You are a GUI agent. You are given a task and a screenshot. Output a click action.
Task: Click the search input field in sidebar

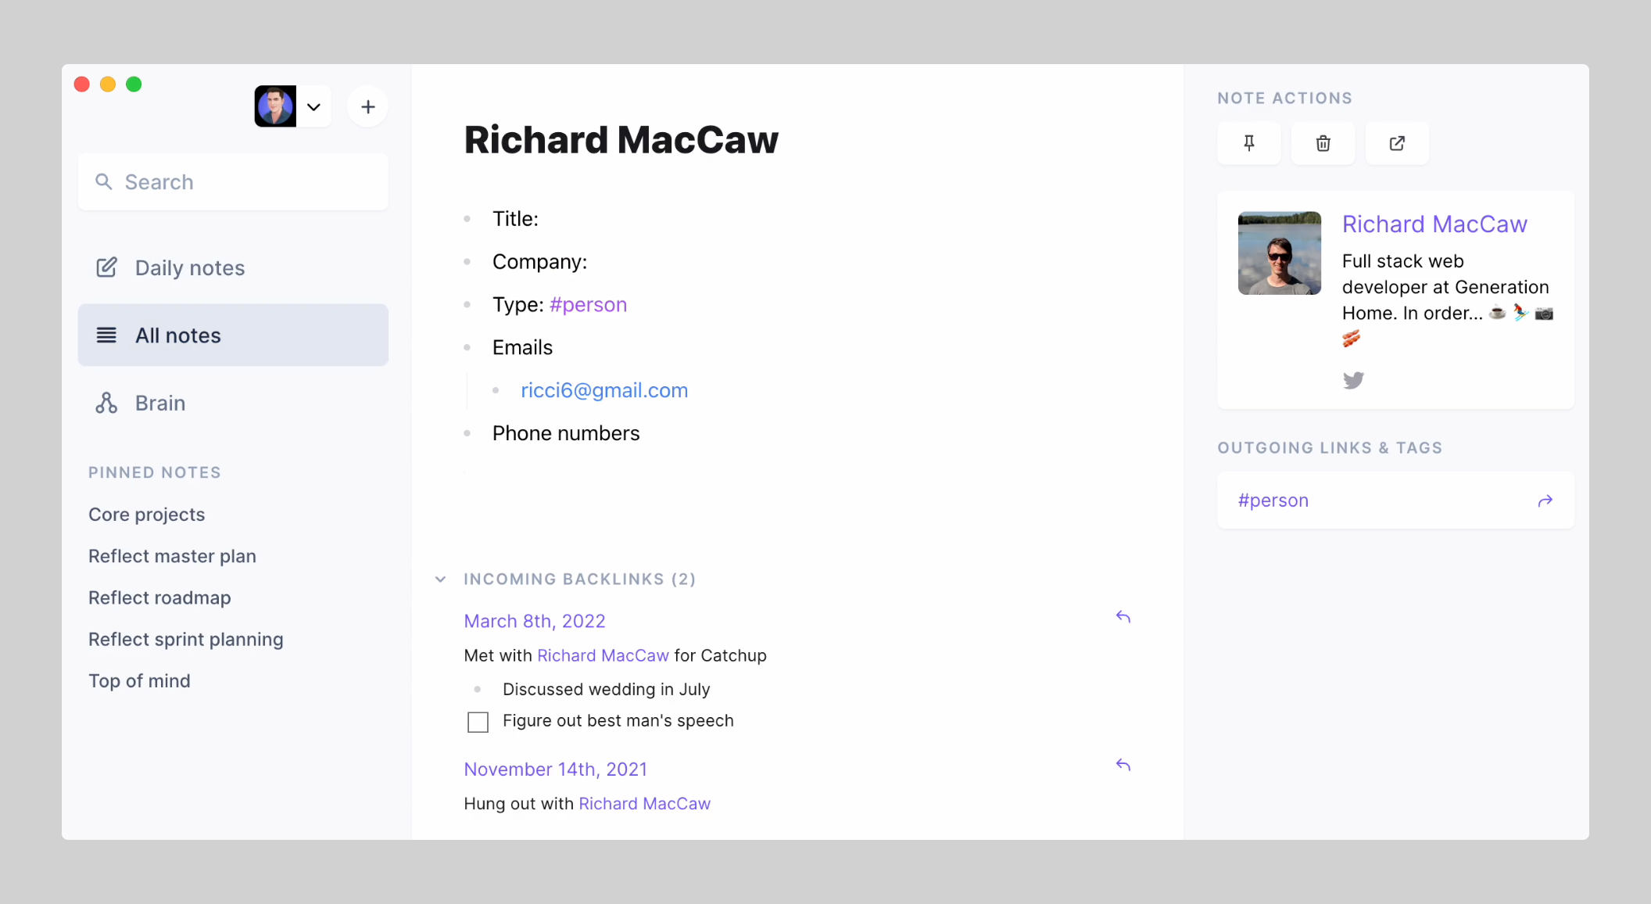(235, 181)
